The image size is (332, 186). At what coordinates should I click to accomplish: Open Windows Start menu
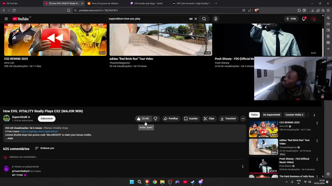(x=132, y=182)
